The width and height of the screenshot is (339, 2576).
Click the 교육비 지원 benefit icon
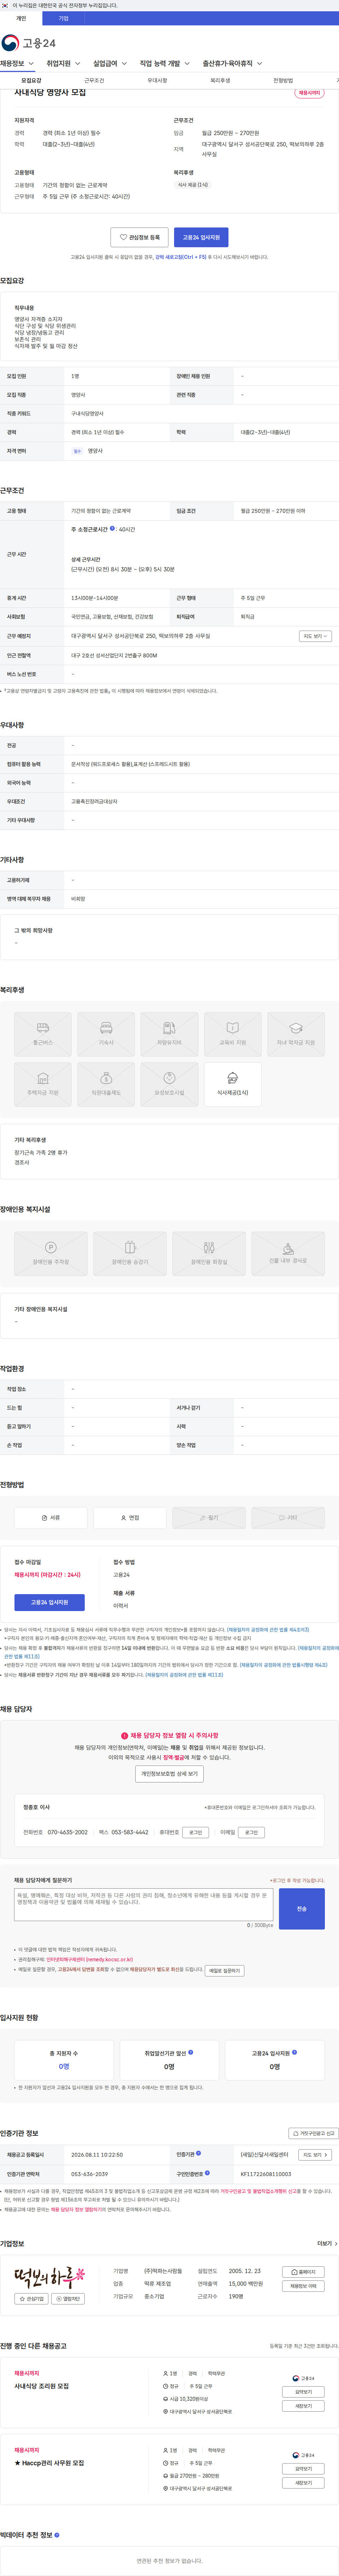(x=233, y=1034)
